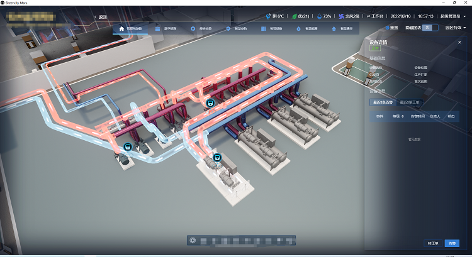The width and height of the screenshot is (472, 257).
Task: Select device marker on left pump
Action: [128, 147]
